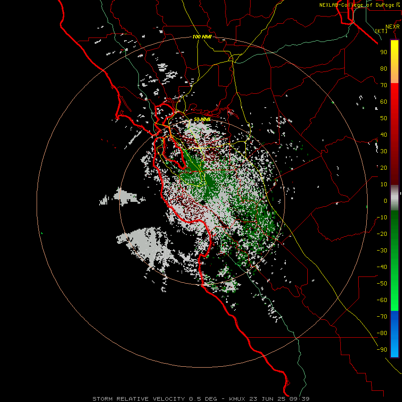
Task: Click the -40 value on velocity scale
Action: (382, 267)
